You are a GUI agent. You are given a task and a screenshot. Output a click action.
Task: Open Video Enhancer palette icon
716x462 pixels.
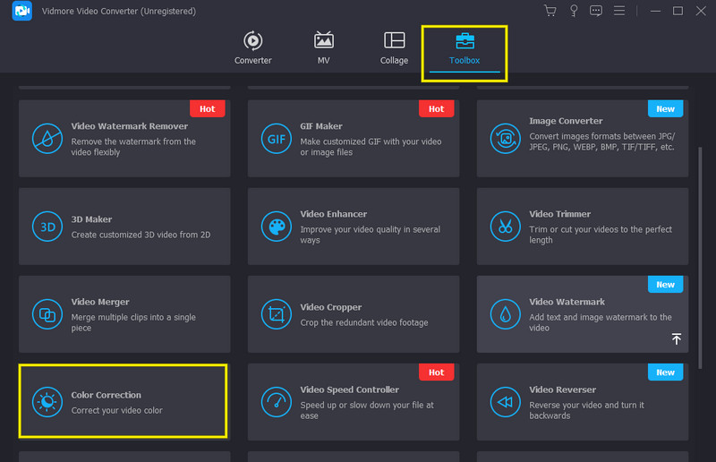click(x=275, y=226)
